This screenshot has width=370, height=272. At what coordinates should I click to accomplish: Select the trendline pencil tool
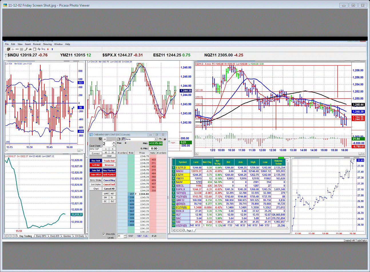tap(26, 49)
